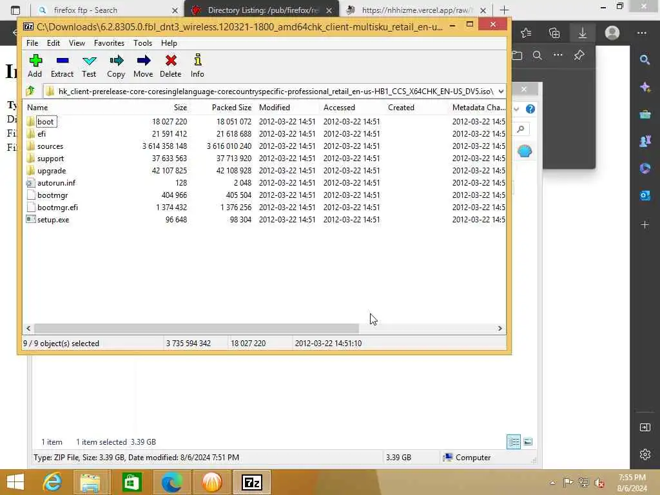Click the Test archive toolbar button
Image resolution: width=660 pixels, height=495 pixels.
(x=89, y=66)
